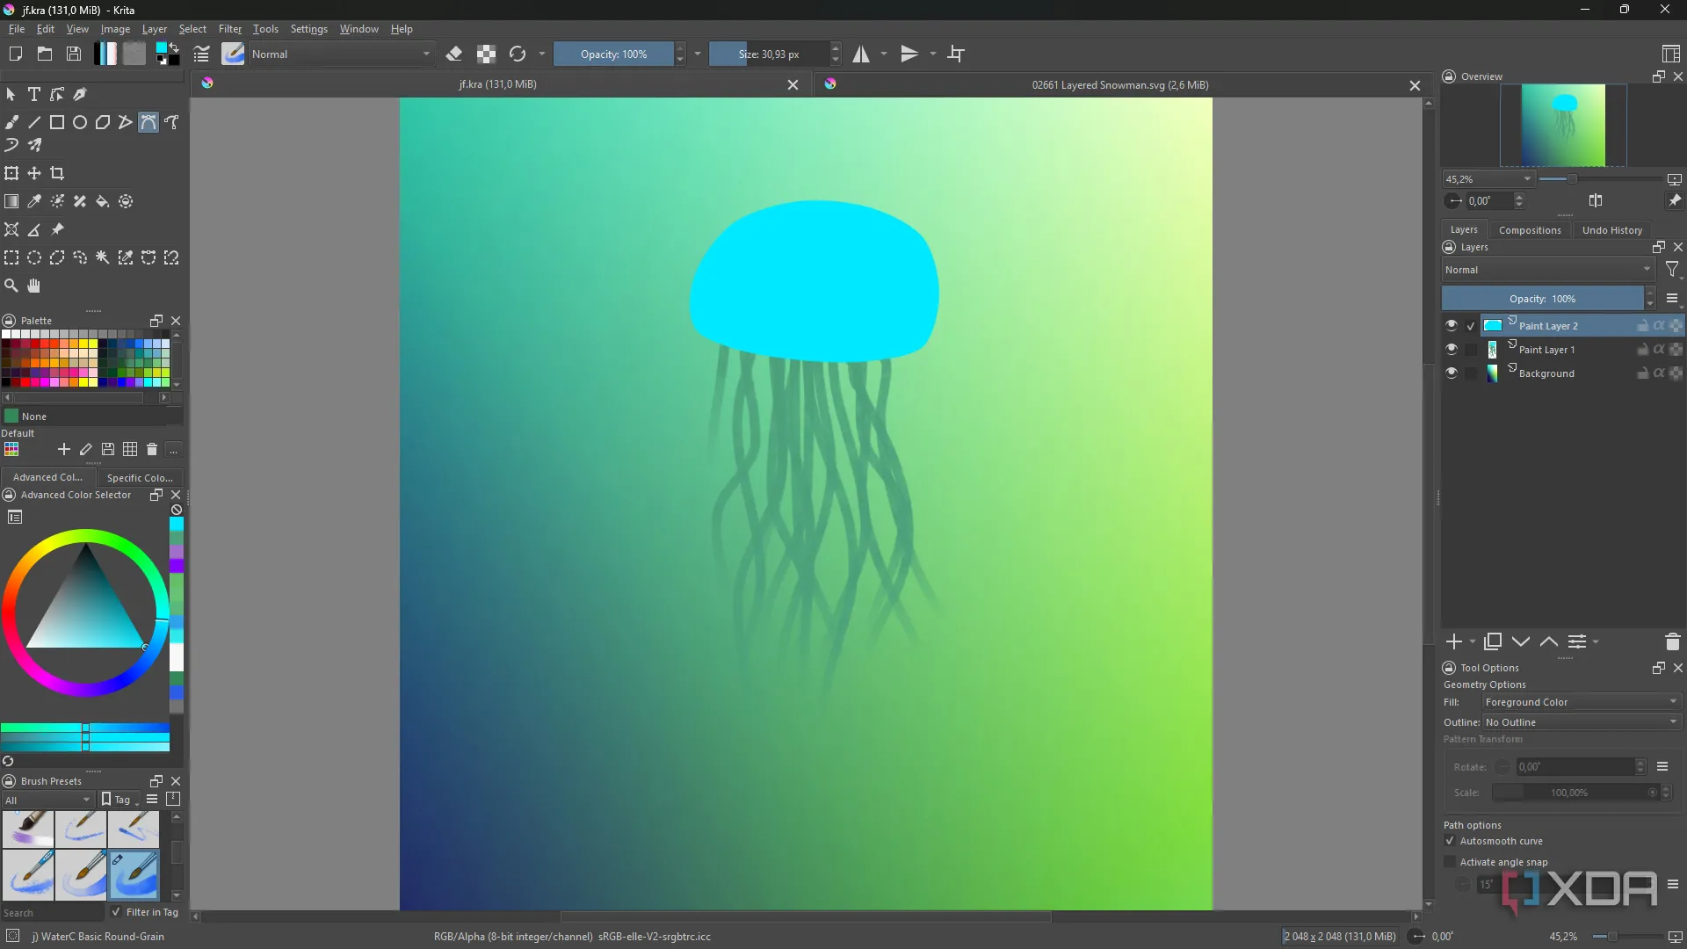Select the Freehand Brush tool
1687x949 pixels.
[12, 121]
